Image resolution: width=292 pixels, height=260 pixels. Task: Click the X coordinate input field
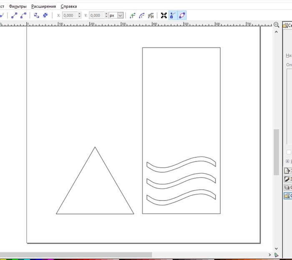(68, 15)
